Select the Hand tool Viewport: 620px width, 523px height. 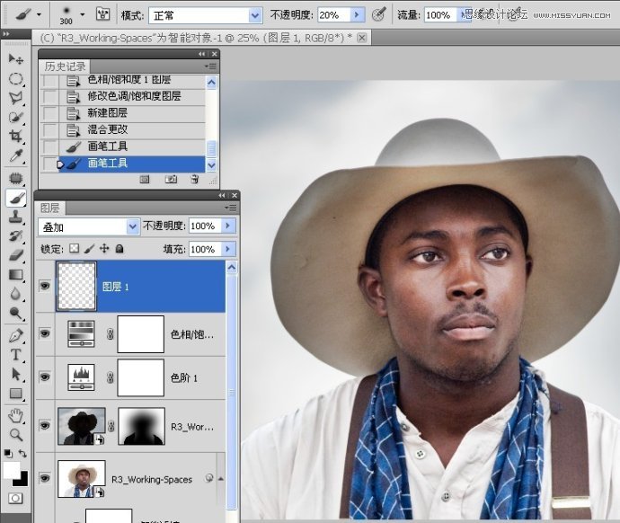tap(16, 415)
